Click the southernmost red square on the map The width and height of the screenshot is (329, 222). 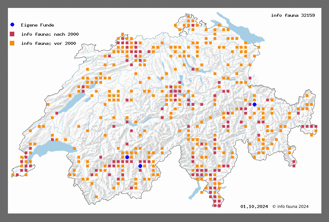(219, 206)
